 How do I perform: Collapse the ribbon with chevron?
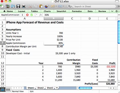[x=112, y=11]
